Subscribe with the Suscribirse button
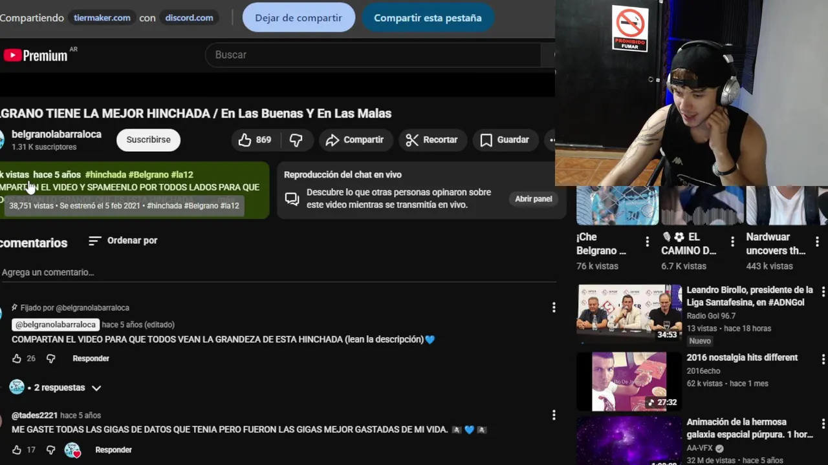The image size is (828, 465). 148,139
